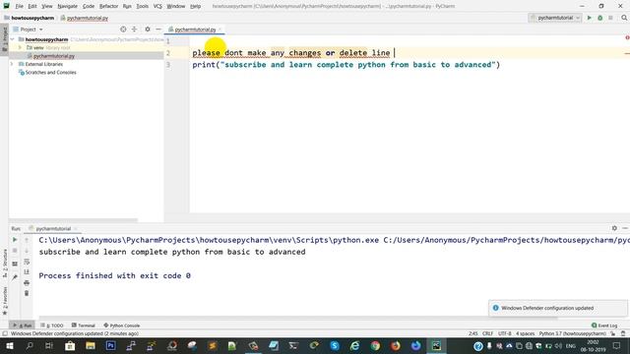Screen dimensions: 630x354
Task: Open the Tools menu
Action: point(142,6)
